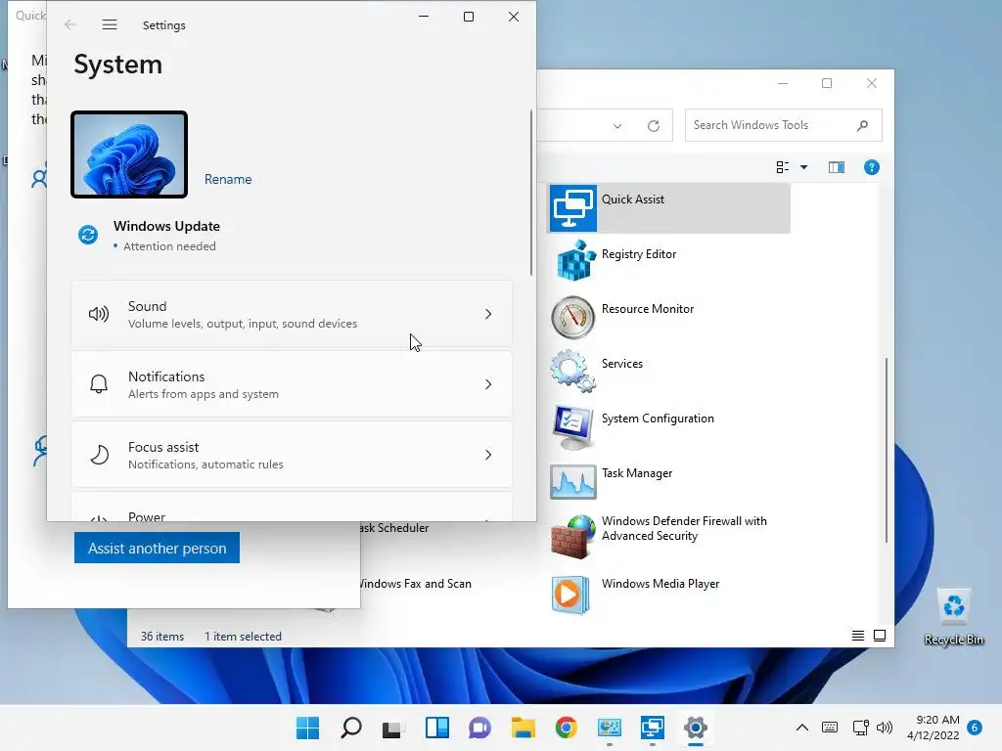Open Widgets from the taskbar
Viewport: 1002px width, 751px height.
(x=437, y=728)
